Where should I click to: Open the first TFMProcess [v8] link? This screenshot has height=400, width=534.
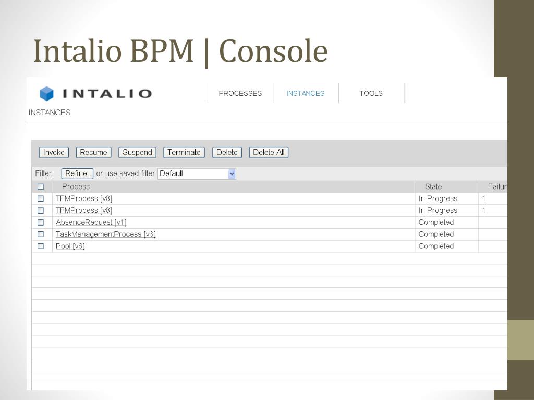click(x=84, y=198)
